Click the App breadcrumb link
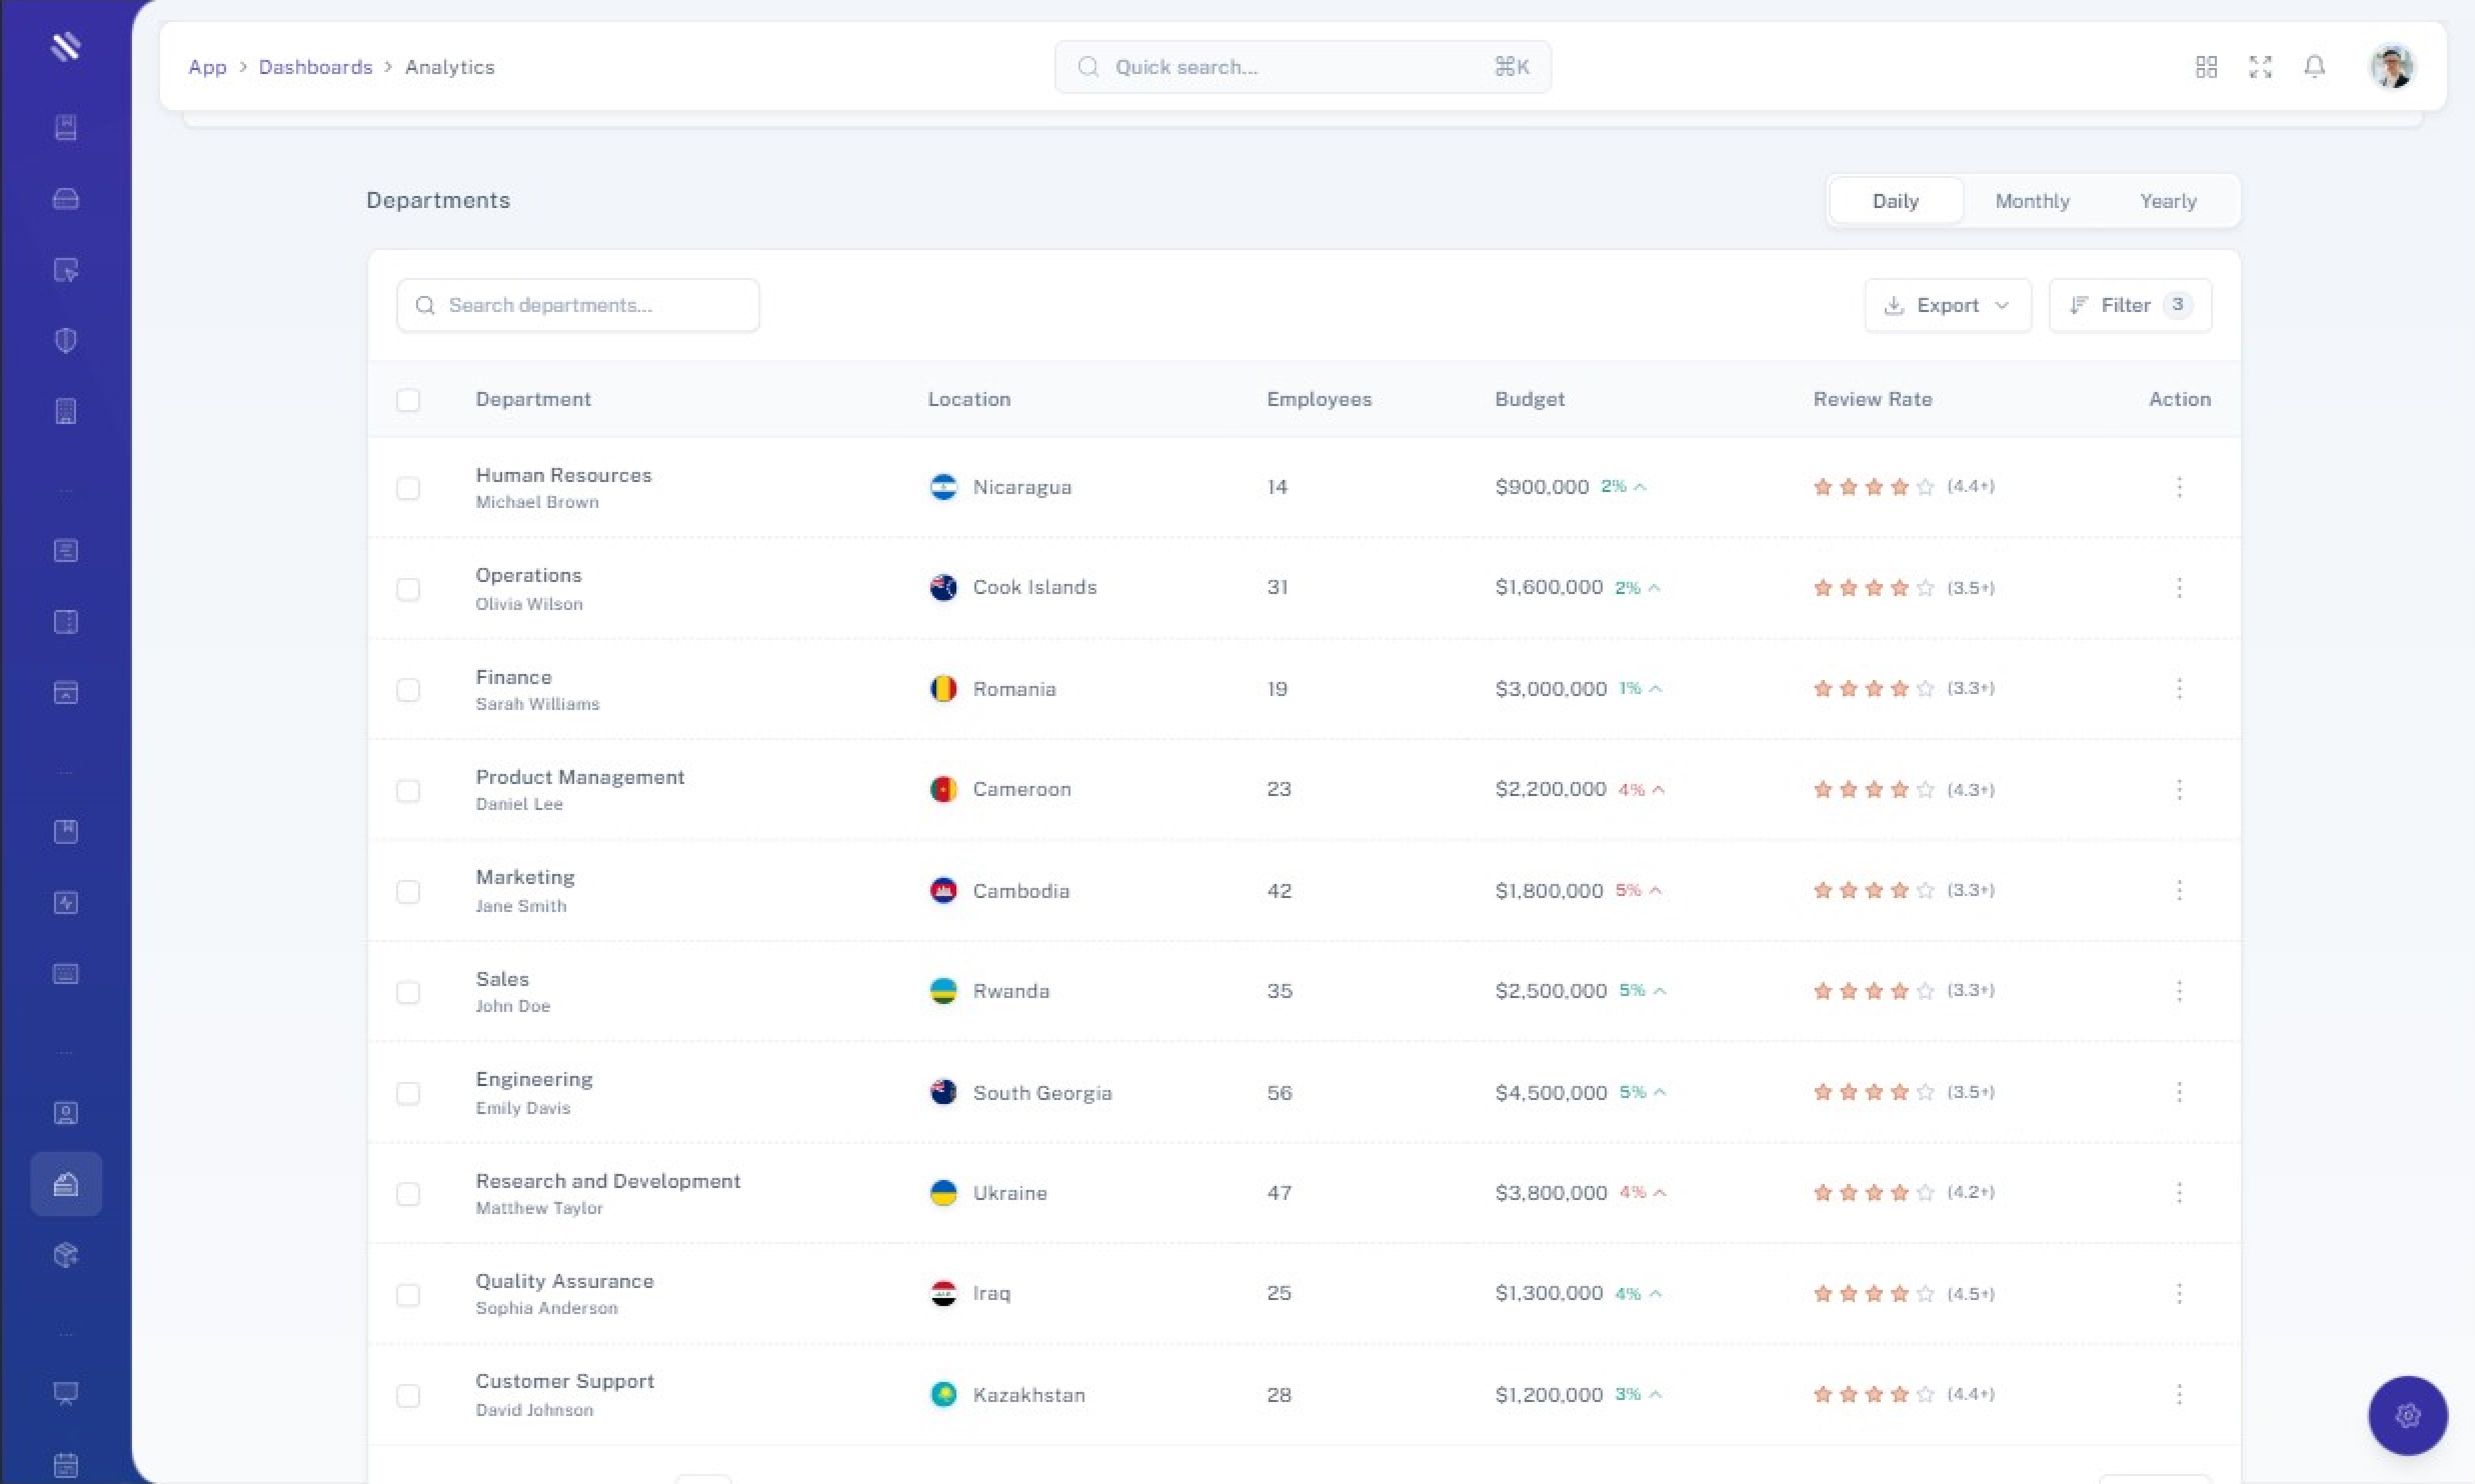Screen dimensions: 2475x1484 point(207,67)
